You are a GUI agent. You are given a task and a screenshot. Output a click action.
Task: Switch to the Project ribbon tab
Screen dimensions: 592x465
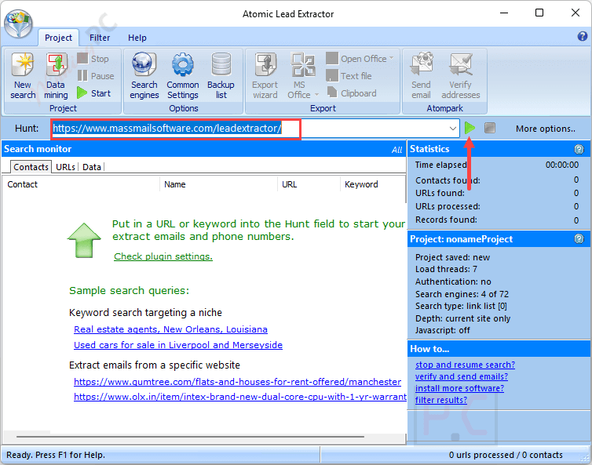(x=58, y=38)
